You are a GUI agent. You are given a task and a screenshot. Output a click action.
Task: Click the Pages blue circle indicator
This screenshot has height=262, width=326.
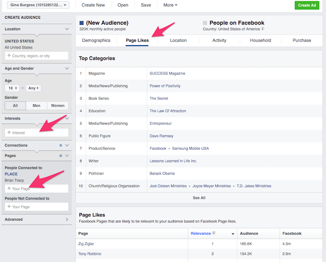[61, 155]
